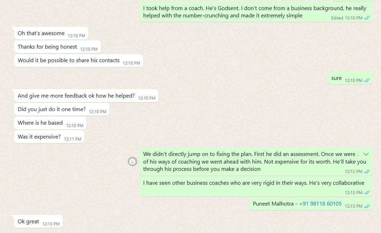Click 'I have seen other business coaches' message
Viewport: 381px width, 233px height.
tap(253, 183)
